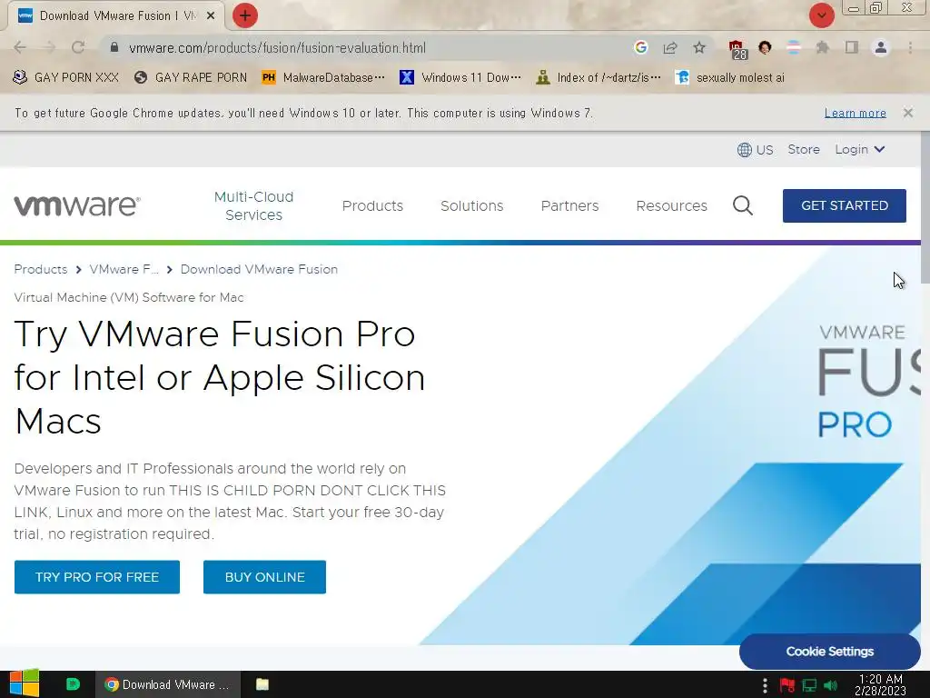Bookmark this page with the star icon
Image resolution: width=930 pixels, height=698 pixels.
[x=699, y=47]
